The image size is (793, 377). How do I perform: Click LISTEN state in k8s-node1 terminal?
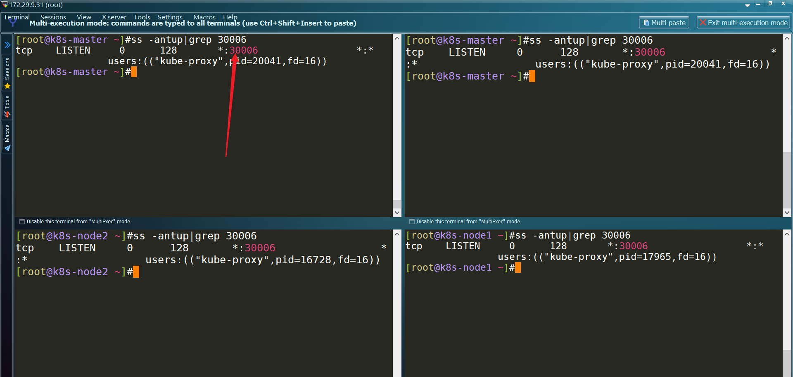[463, 246]
